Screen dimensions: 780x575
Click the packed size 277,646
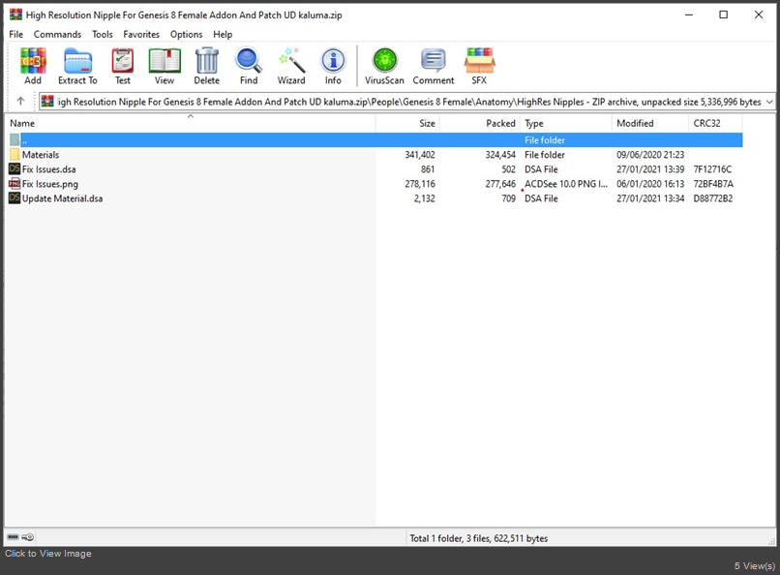500,184
